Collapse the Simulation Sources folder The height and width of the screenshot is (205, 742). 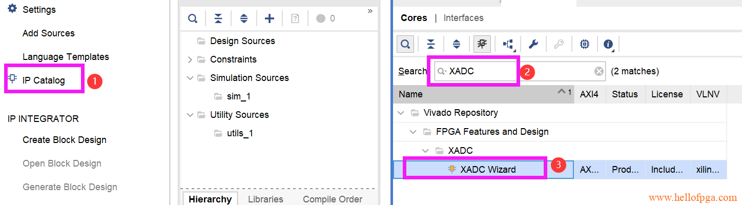[x=190, y=78]
